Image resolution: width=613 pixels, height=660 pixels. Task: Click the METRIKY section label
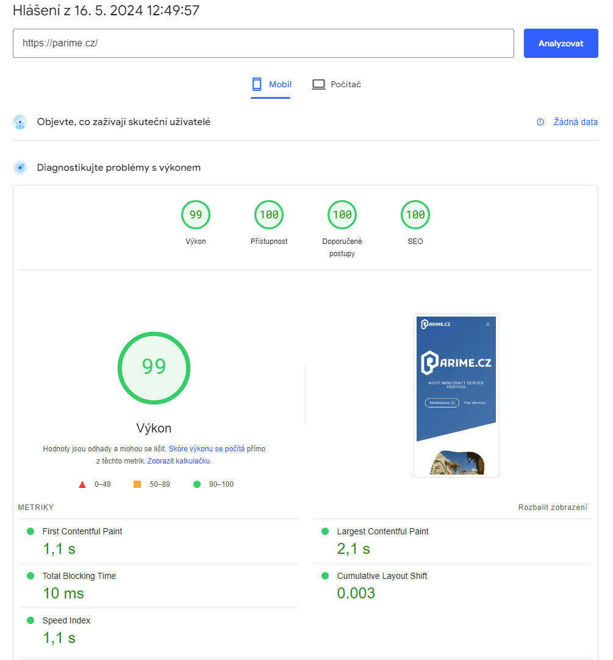coord(36,508)
